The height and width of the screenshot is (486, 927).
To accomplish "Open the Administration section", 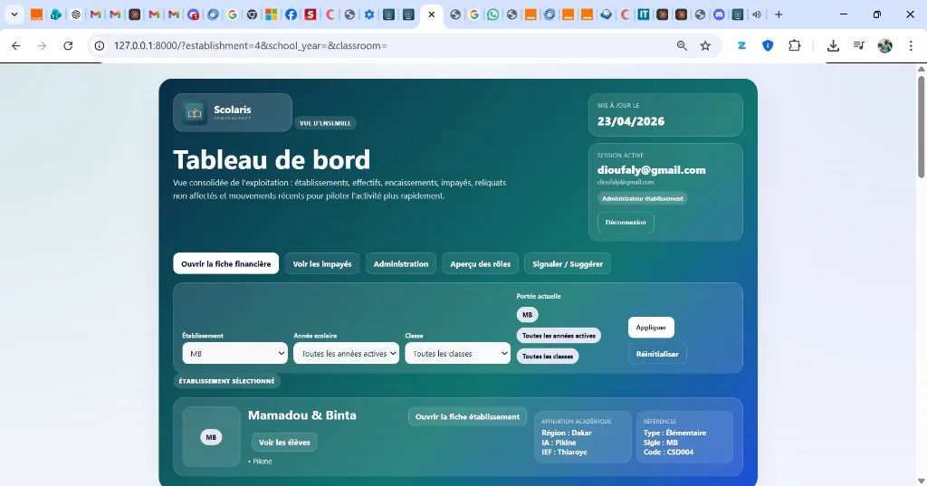I will [x=401, y=263].
